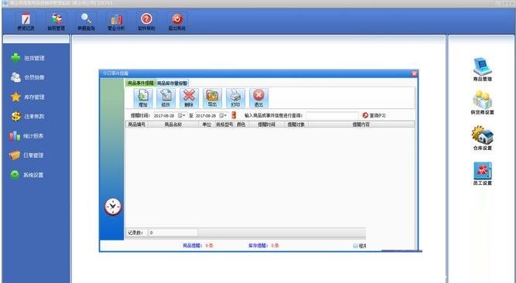
Task: Click the 颜色 column header
Action: (x=241, y=124)
